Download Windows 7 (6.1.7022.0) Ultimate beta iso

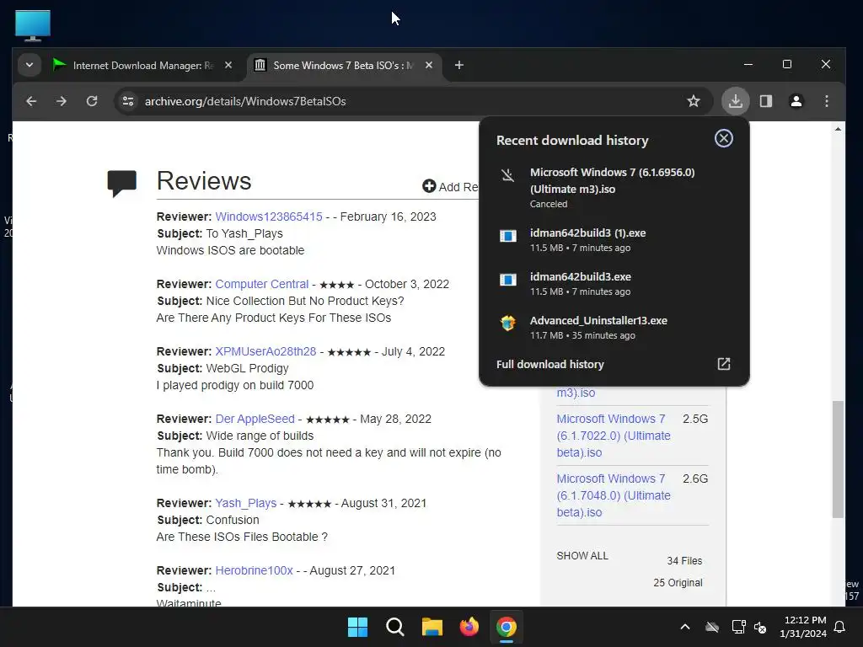tap(614, 436)
